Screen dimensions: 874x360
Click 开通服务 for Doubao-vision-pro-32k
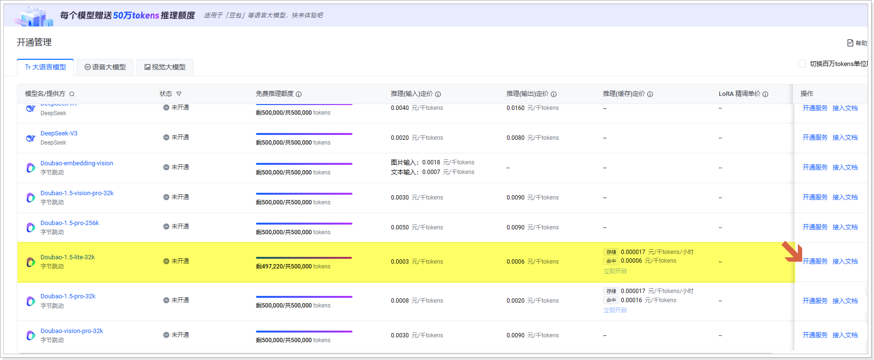point(815,335)
